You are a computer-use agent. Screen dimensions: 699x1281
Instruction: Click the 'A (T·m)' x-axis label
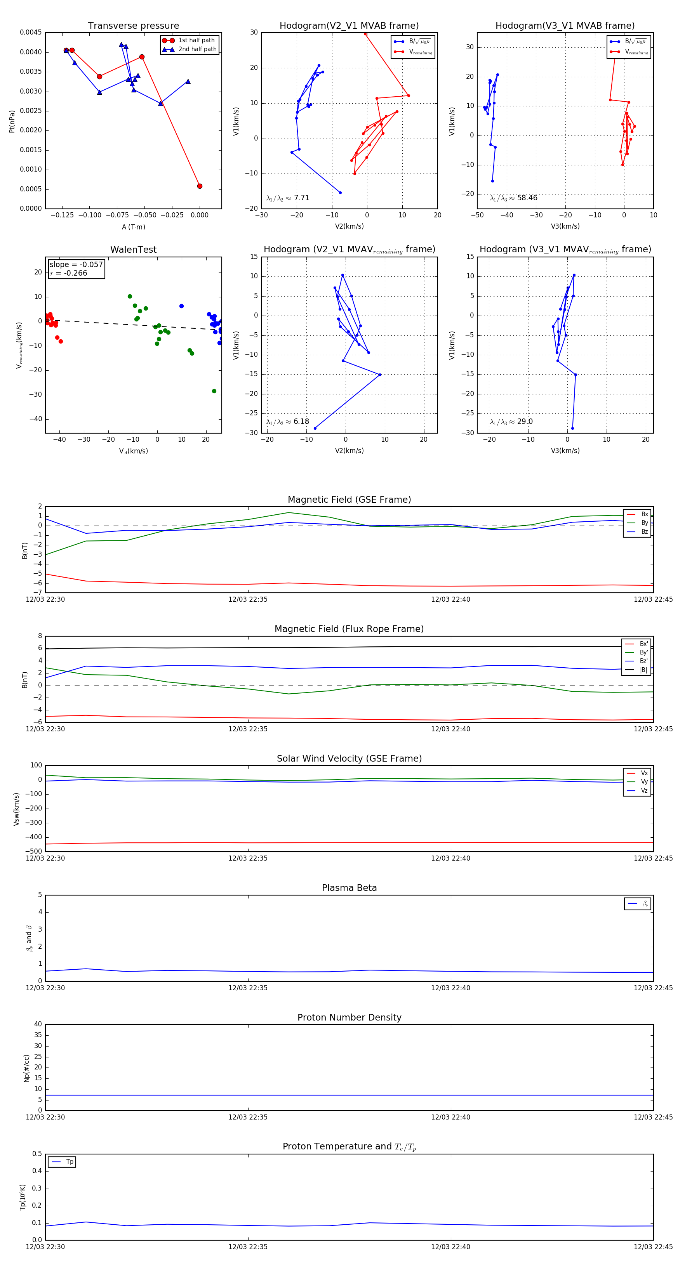click(x=133, y=227)
